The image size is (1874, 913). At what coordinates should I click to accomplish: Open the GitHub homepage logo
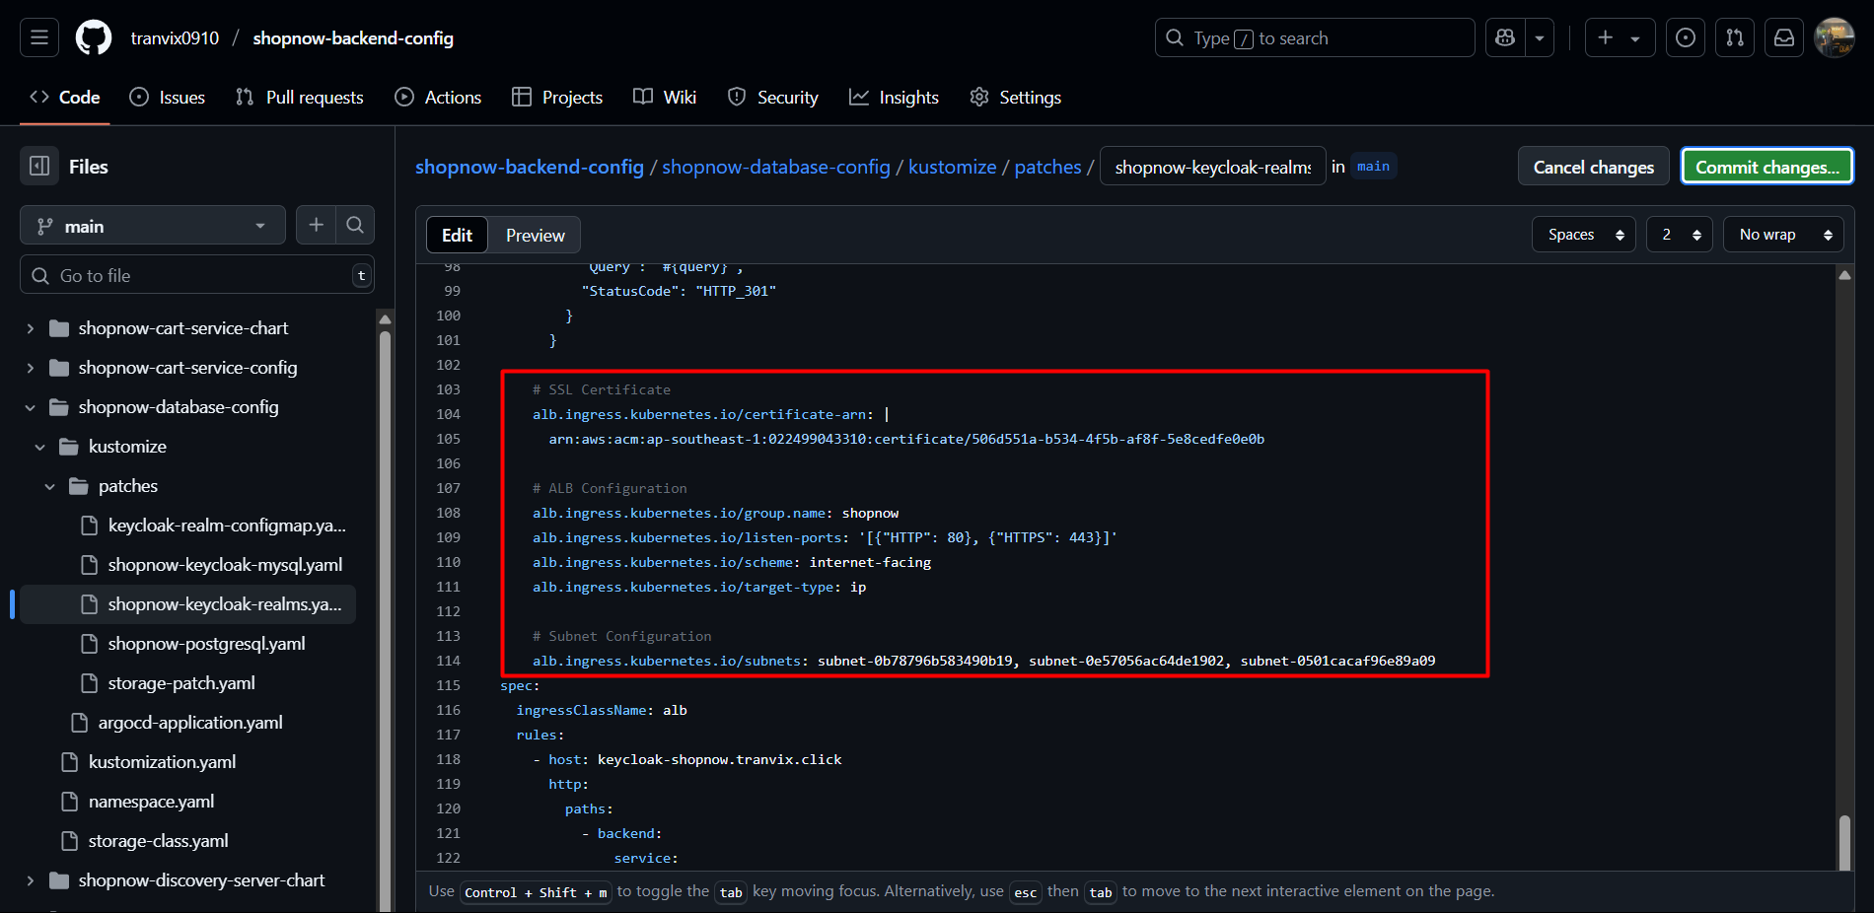(x=94, y=38)
